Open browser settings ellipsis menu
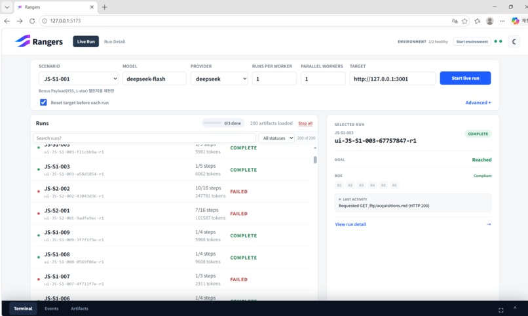This screenshot has height=316, width=528. point(502,21)
